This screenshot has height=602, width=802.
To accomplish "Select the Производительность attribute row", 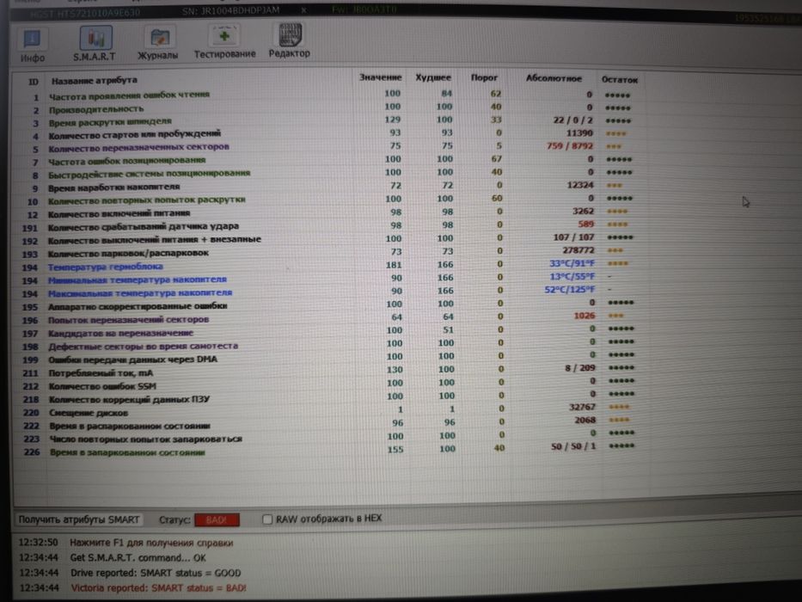I will pos(330,108).
